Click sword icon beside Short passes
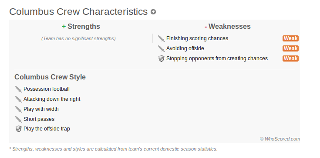This screenshot has height=158, width=320. (19, 119)
